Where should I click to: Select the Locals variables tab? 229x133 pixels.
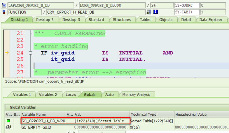click(71, 95)
